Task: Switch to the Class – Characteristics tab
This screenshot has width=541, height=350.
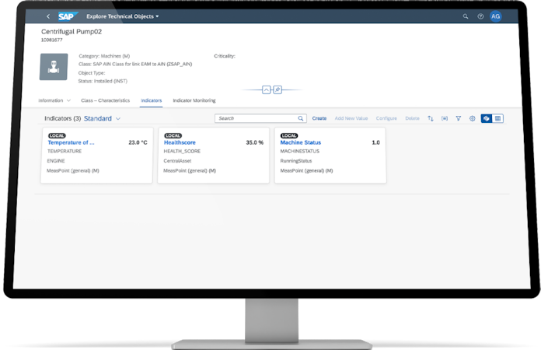Action: tap(105, 100)
